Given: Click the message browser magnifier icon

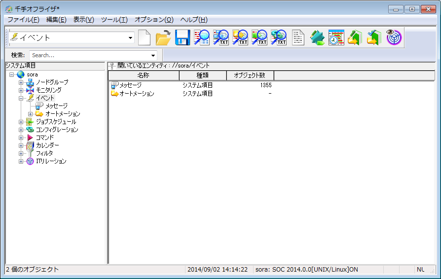Looking at the screenshot, I should [202, 37].
